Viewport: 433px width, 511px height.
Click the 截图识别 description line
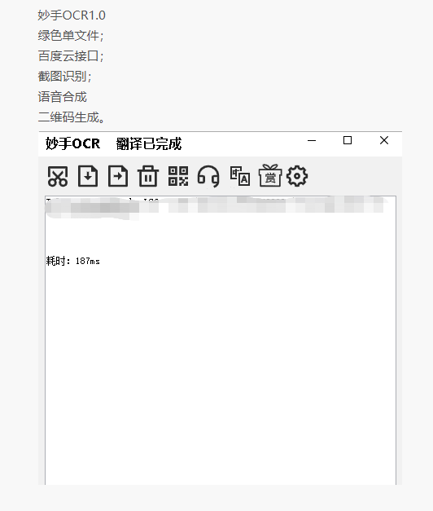point(64,77)
